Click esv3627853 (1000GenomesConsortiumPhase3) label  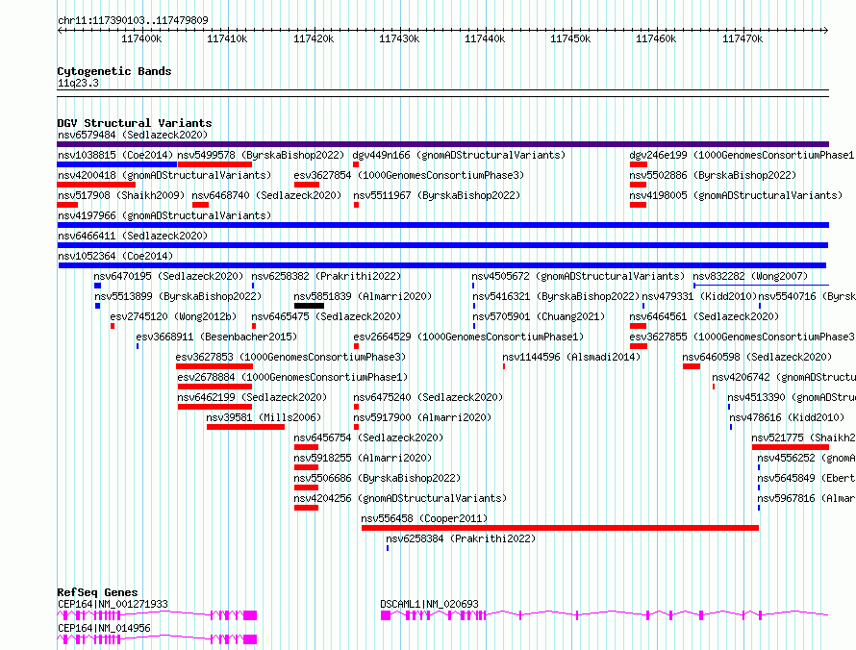point(290,357)
